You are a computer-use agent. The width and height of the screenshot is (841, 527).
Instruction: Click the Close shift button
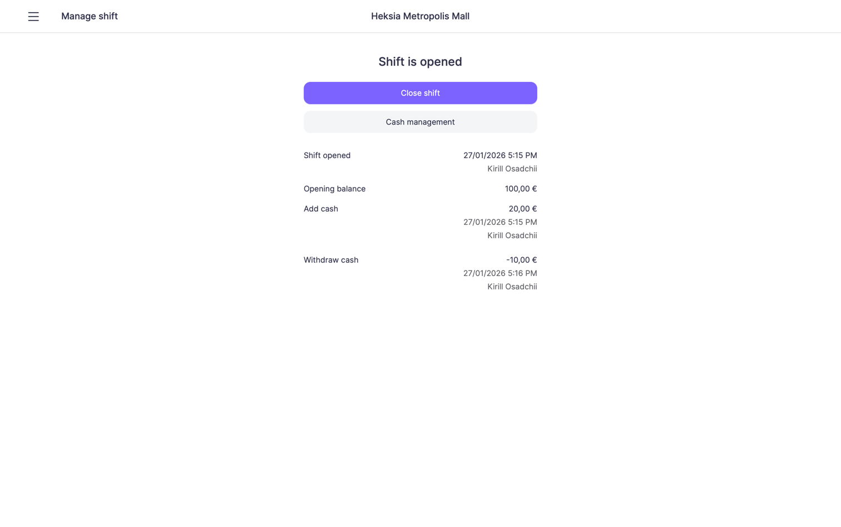tap(420, 93)
